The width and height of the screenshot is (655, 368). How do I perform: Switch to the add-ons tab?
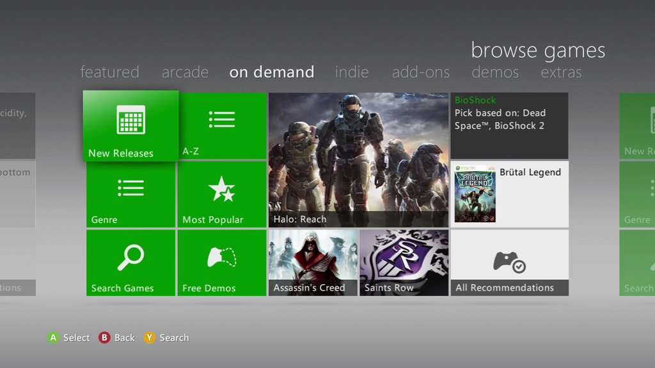(421, 72)
